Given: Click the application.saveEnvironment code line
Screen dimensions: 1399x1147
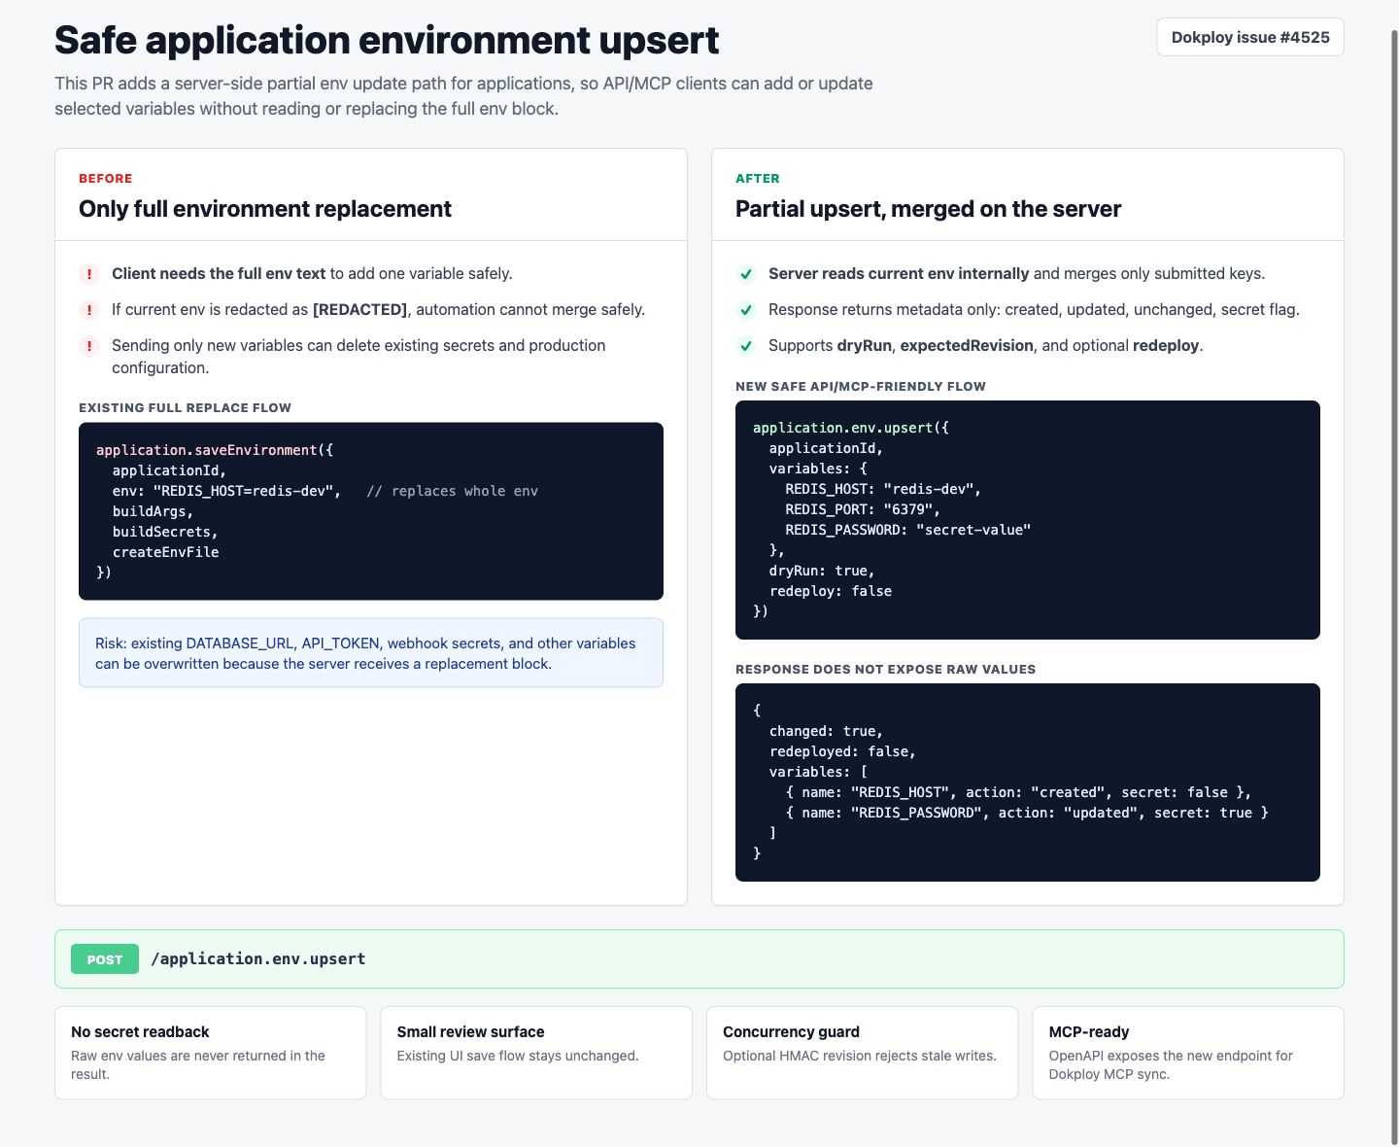Looking at the screenshot, I should pyautogui.click(x=215, y=450).
